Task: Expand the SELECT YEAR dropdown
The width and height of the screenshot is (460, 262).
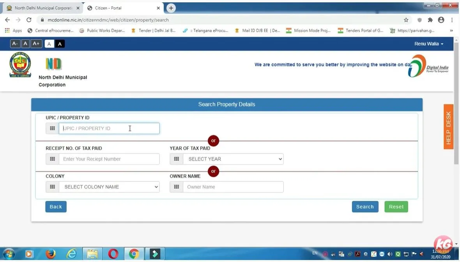Action: [x=233, y=159]
